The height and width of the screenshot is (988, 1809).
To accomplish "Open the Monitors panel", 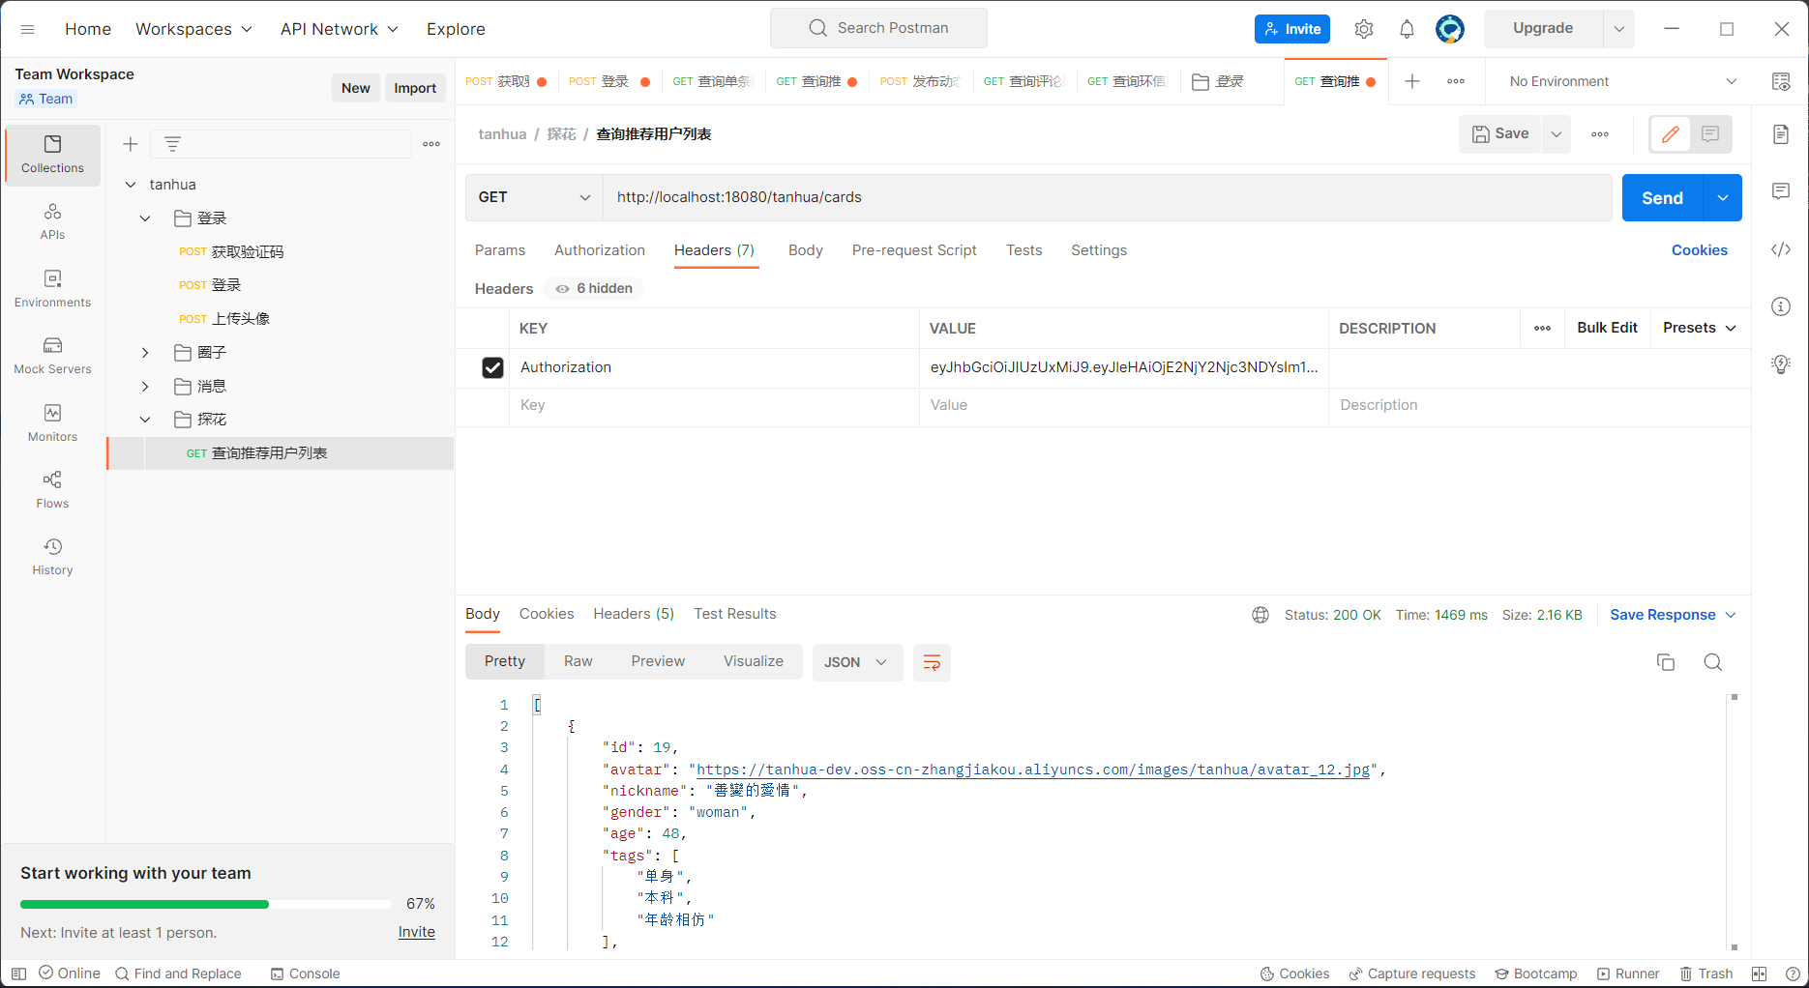I will 52,423.
